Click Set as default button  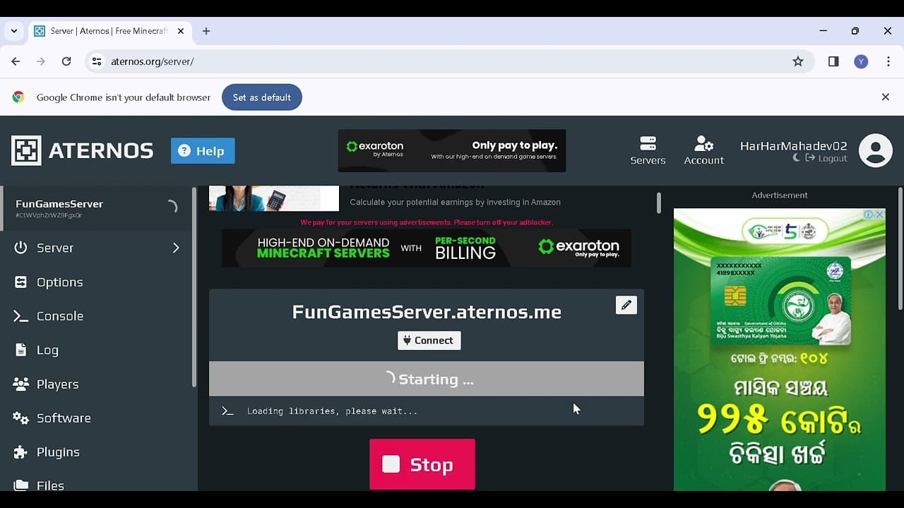click(262, 97)
